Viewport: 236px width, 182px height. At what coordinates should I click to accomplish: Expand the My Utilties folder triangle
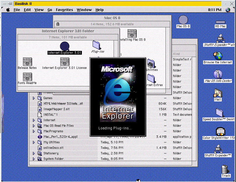click(x=34, y=142)
